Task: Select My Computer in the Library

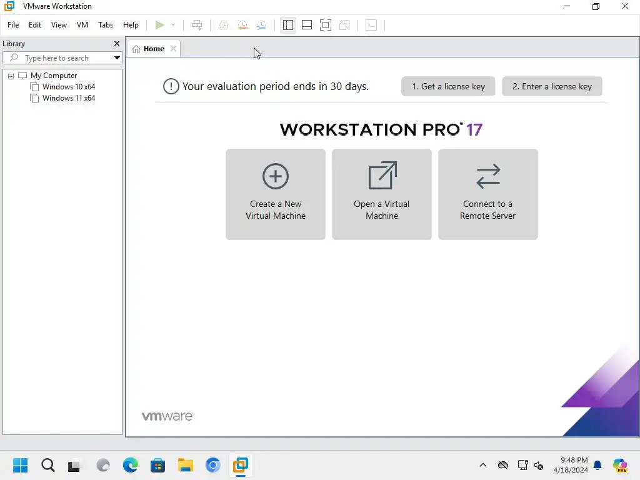Action: (54, 76)
